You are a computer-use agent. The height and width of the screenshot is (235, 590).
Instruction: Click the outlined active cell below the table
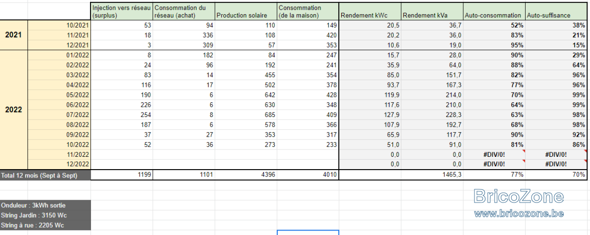(x=308, y=233)
